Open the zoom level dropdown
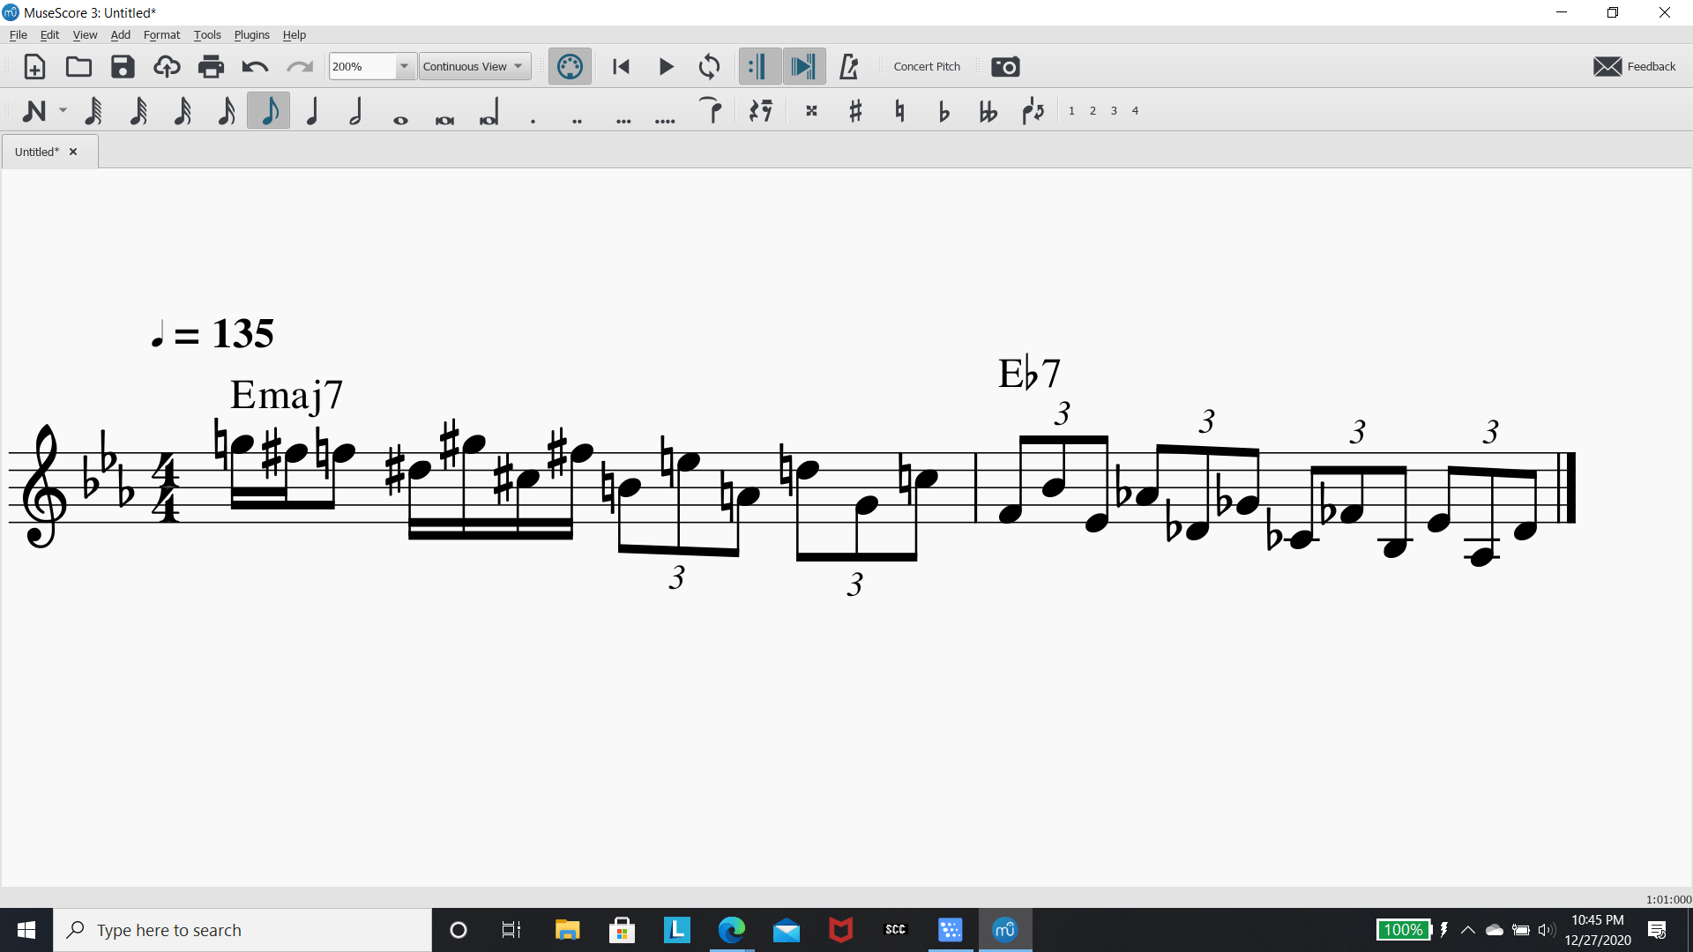The height and width of the screenshot is (952, 1693). point(404,66)
